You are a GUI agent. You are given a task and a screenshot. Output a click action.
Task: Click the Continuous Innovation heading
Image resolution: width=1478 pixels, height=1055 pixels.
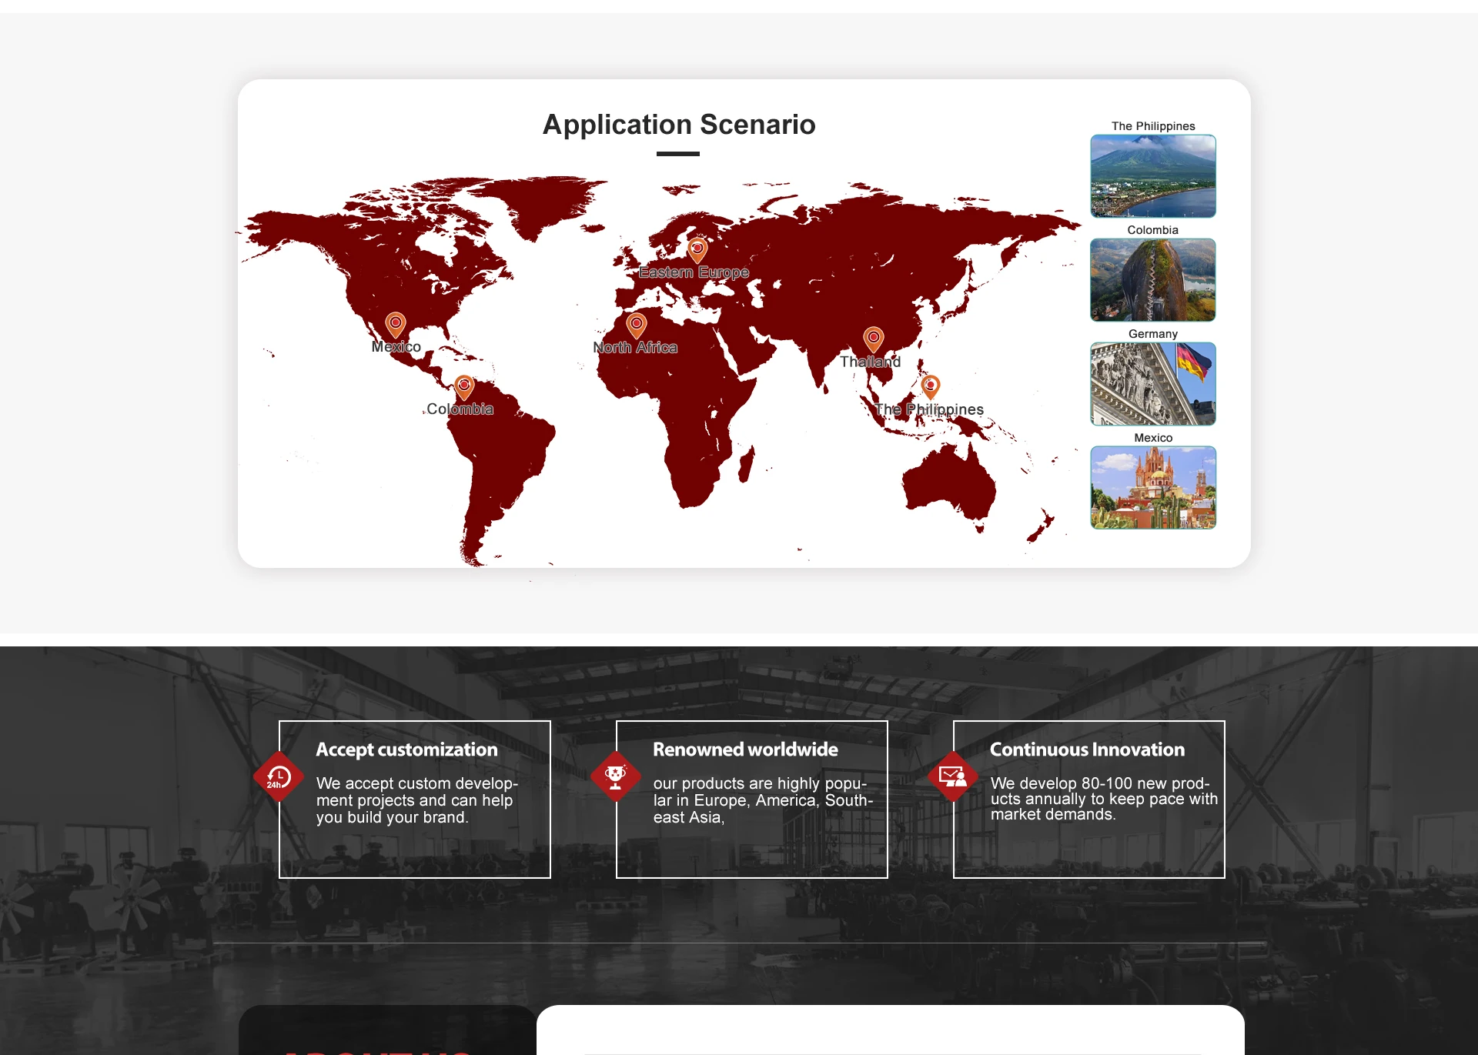(1087, 750)
